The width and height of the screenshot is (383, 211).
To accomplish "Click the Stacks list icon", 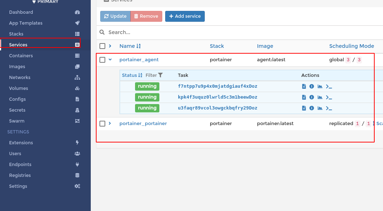I will [x=77, y=34].
